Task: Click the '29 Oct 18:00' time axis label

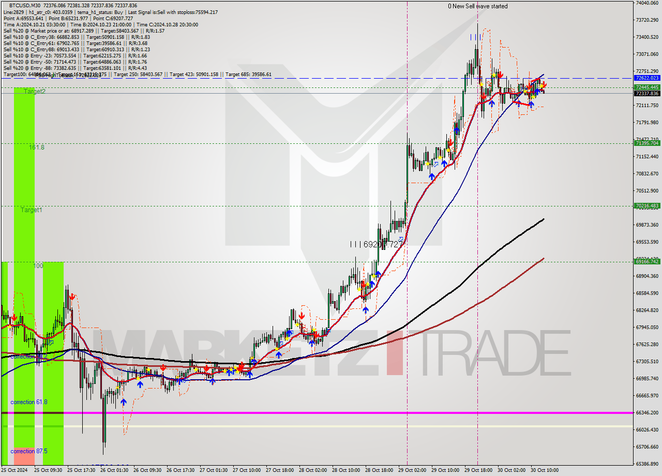Action: pos(478,470)
